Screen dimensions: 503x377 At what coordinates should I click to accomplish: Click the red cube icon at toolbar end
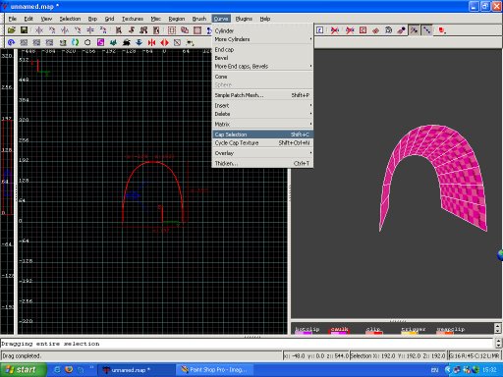pyautogui.click(x=442, y=30)
